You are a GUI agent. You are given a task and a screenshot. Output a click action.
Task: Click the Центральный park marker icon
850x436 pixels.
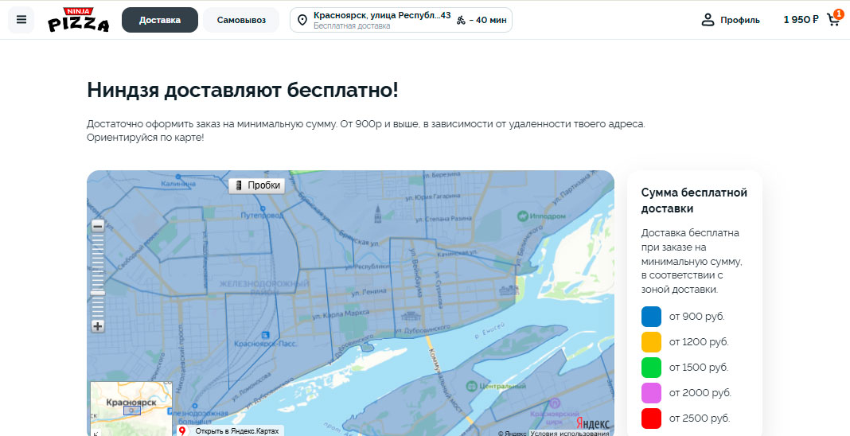tap(471, 386)
